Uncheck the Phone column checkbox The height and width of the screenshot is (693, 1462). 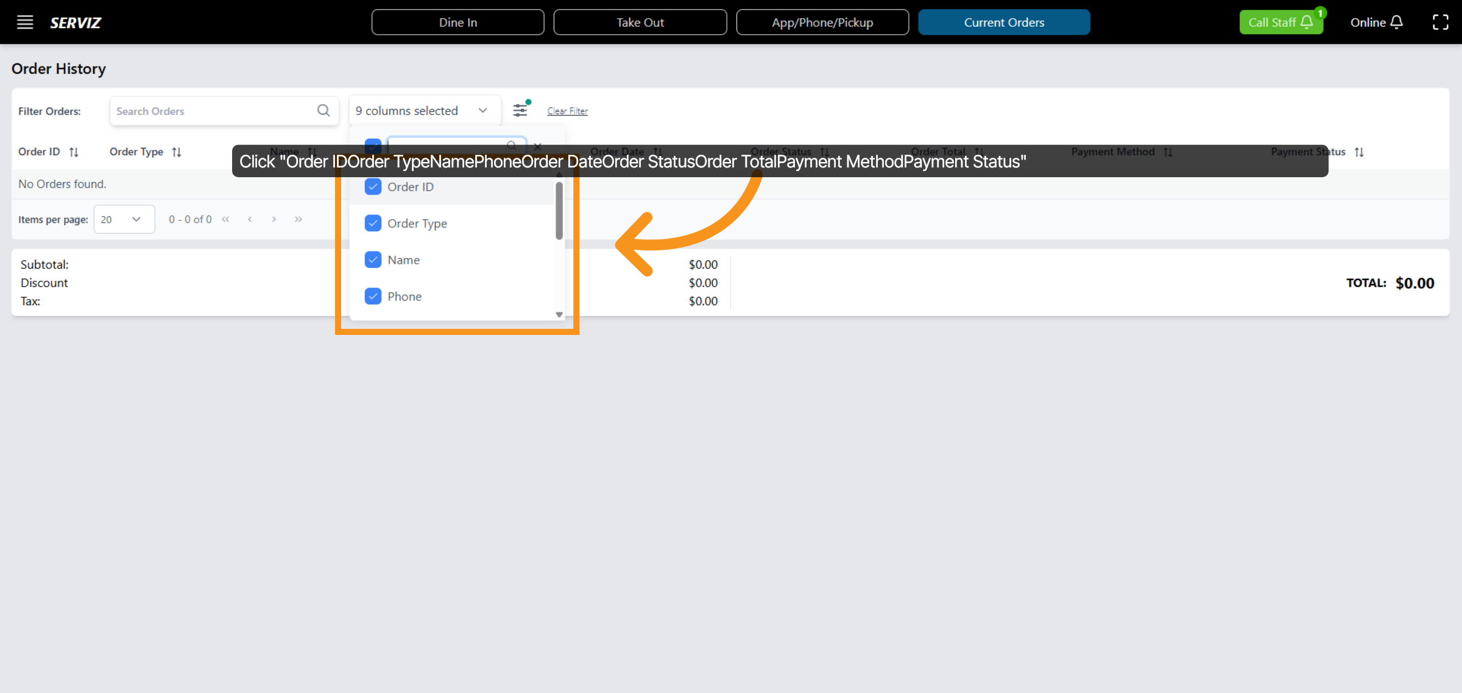(373, 296)
